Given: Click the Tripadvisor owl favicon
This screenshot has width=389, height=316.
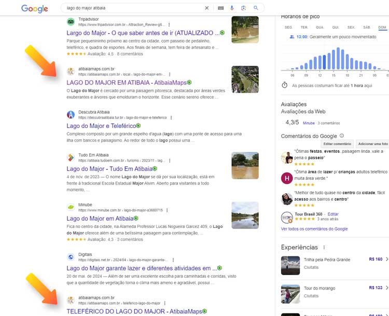Looking at the screenshot, I should (x=71, y=22).
